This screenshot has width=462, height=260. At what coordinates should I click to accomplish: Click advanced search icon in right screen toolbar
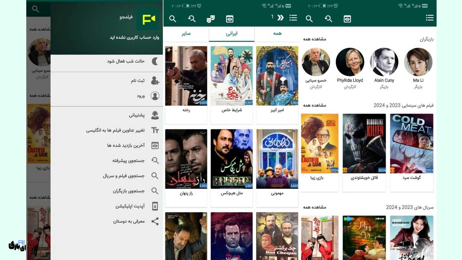click(328, 19)
